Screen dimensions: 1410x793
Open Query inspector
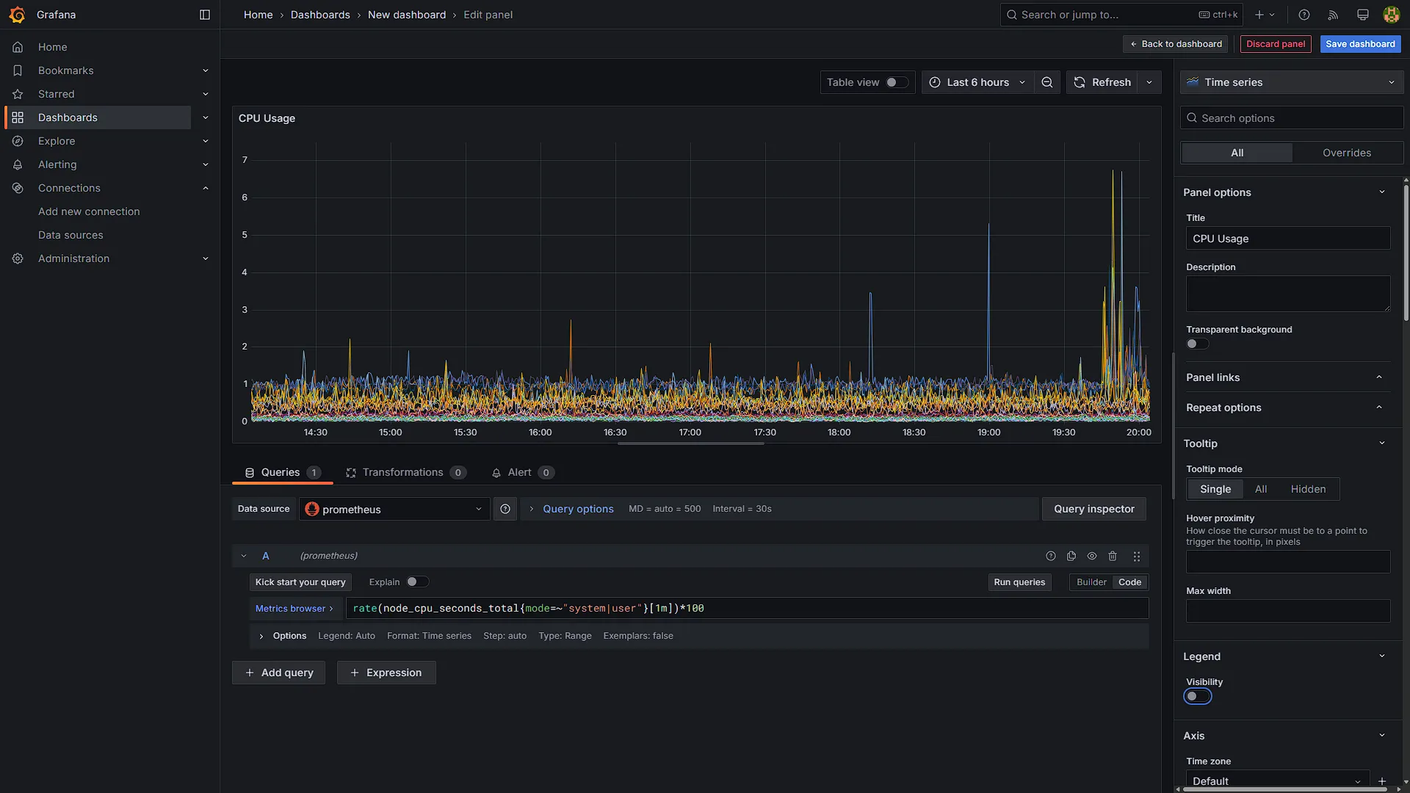(1094, 509)
